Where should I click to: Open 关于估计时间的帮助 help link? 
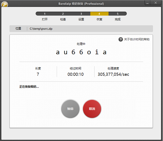[137, 39]
